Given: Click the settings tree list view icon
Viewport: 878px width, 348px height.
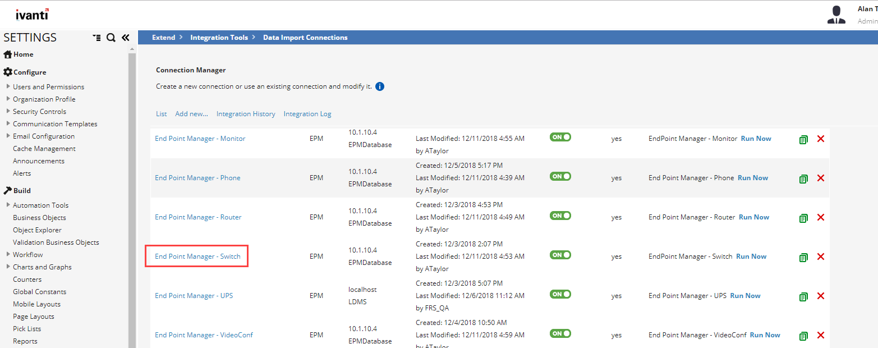Looking at the screenshot, I should [97, 38].
